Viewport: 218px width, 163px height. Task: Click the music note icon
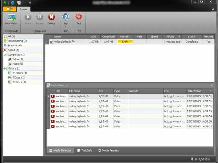point(10,64)
